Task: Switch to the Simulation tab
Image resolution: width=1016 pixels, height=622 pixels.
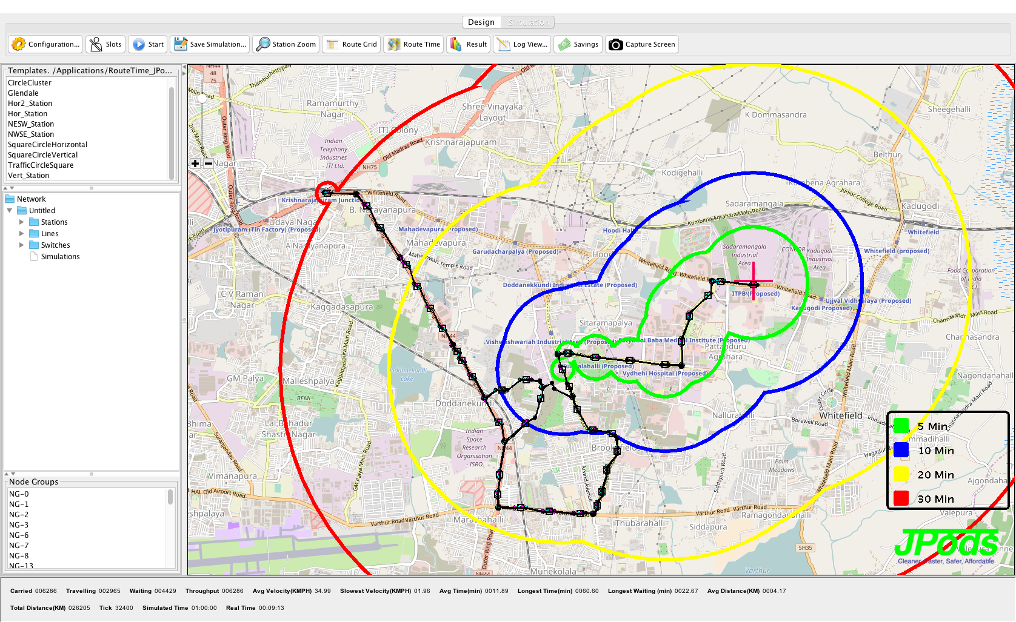Action: [x=528, y=22]
